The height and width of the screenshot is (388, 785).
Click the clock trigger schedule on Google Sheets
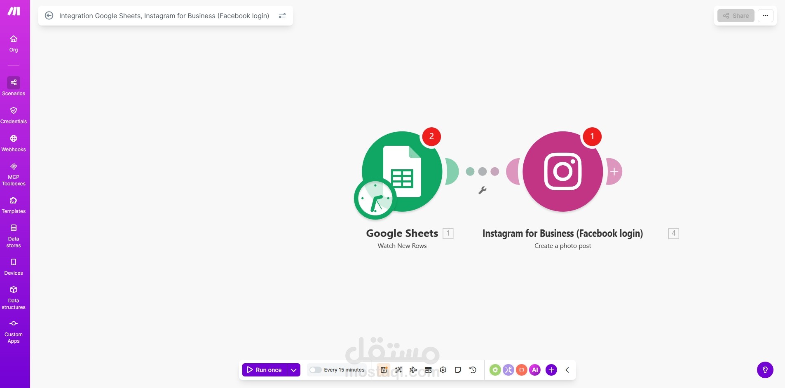click(375, 199)
